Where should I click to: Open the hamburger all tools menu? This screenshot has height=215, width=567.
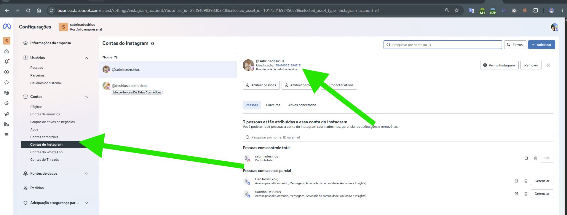coord(7,135)
